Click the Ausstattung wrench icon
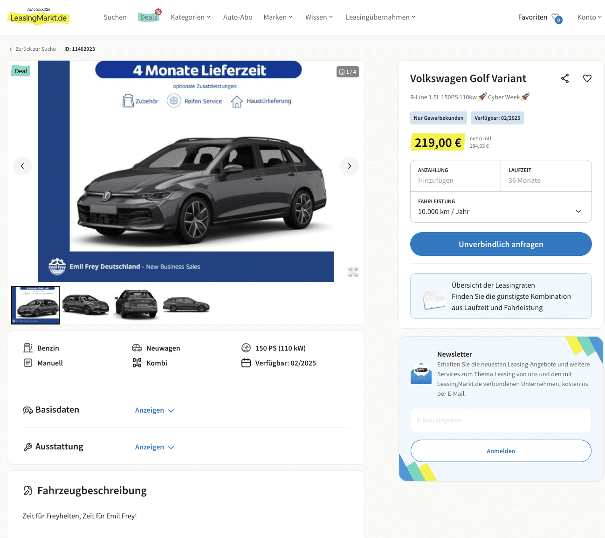This screenshot has width=605, height=538. click(28, 447)
